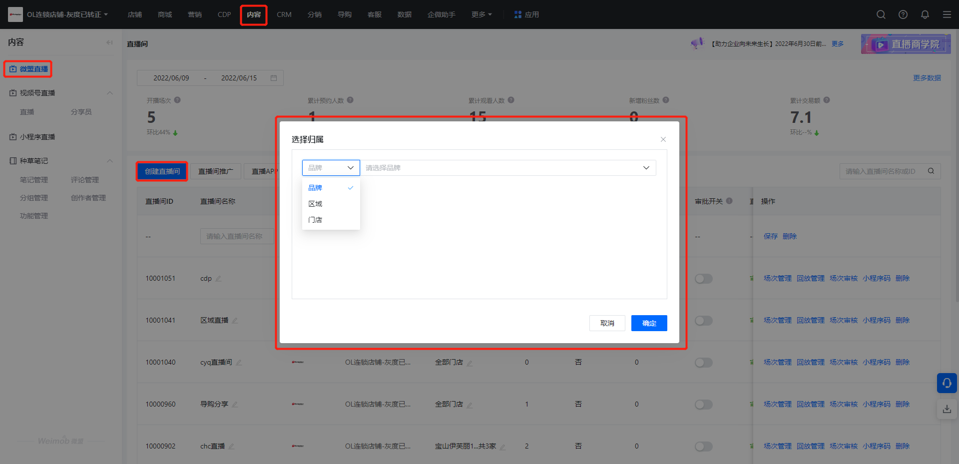Open 场次管理 for room 10001051
This screenshot has width=959, height=464.
[778, 278]
